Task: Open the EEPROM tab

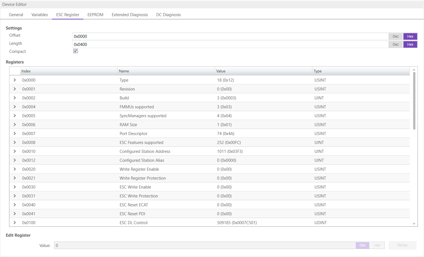Action: [95, 15]
